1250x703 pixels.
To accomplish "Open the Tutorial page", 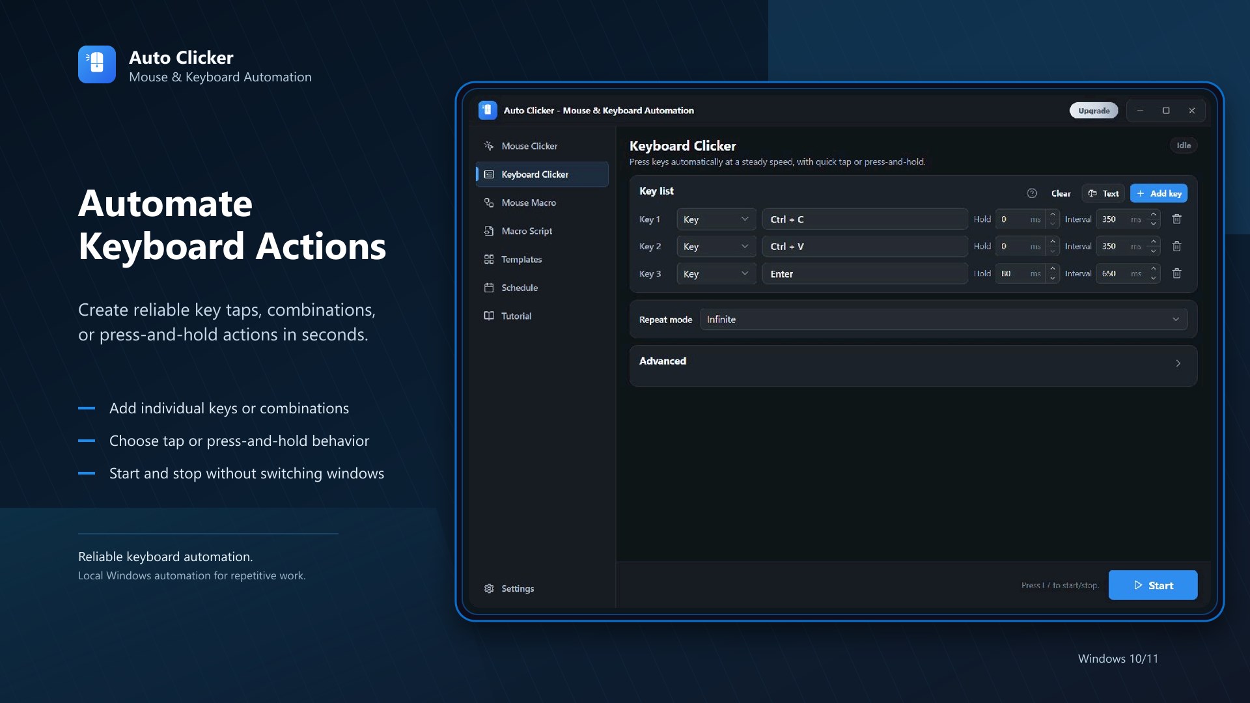I will point(542,316).
